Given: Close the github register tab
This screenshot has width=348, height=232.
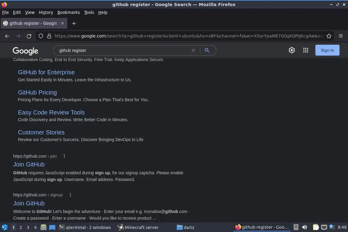Looking at the screenshot, I should coord(63,23).
